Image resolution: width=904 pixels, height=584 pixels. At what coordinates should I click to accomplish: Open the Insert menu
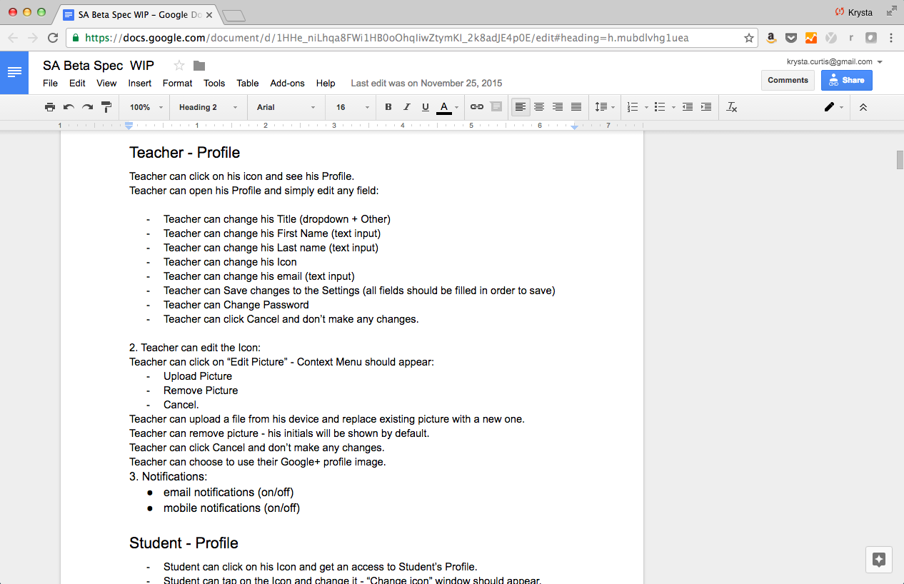(140, 83)
